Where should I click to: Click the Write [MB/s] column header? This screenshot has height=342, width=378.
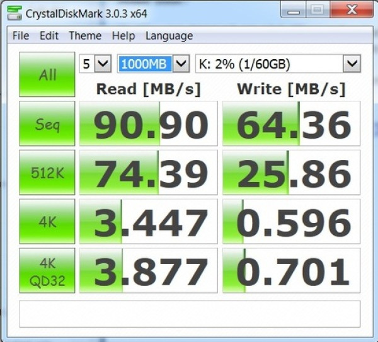(x=291, y=89)
